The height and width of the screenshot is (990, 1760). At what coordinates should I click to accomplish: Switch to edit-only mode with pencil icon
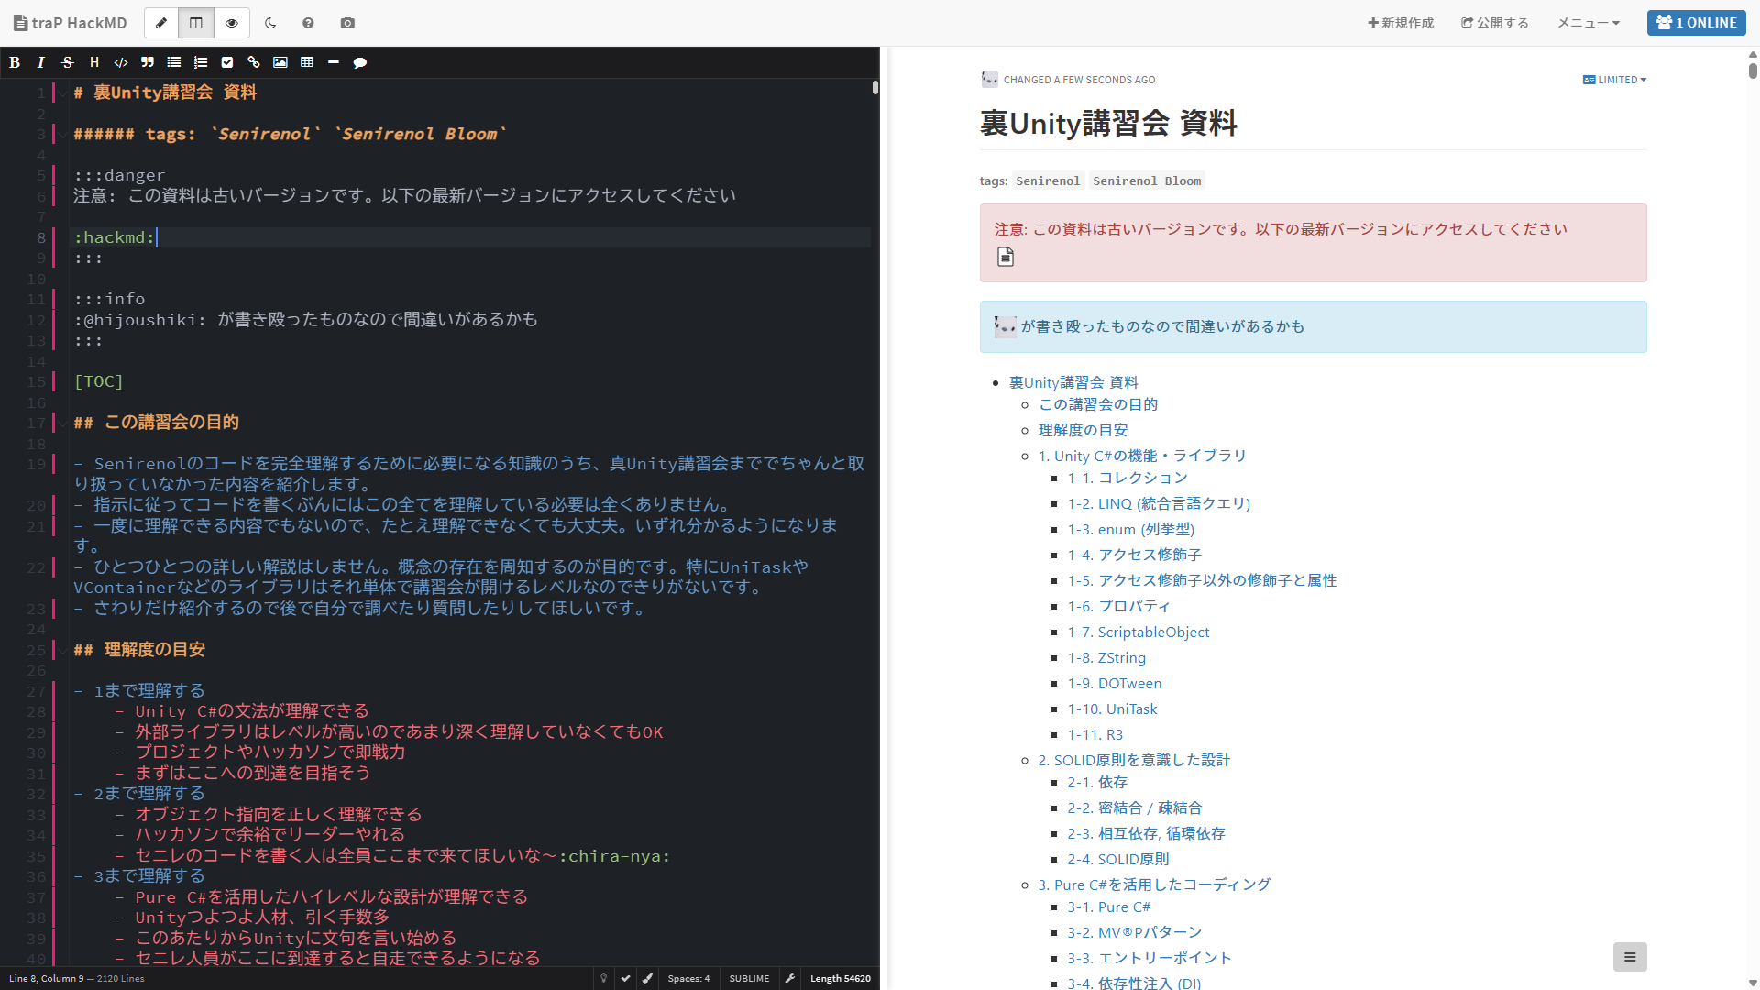[x=161, y=23]
